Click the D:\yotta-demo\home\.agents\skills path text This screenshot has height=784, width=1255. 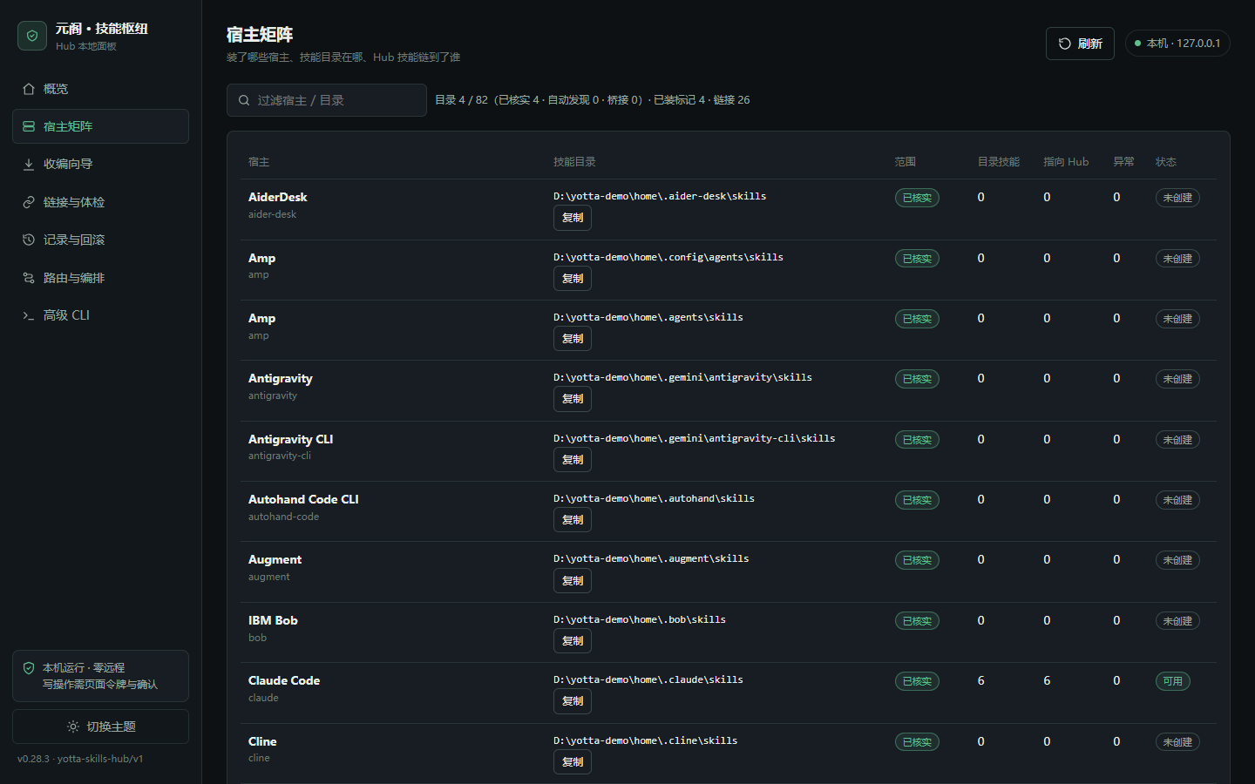(x=648, y=318)
